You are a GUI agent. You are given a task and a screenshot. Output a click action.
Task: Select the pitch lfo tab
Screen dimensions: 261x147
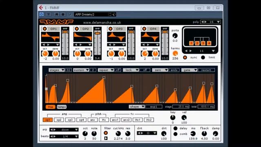tap(104, 120)
